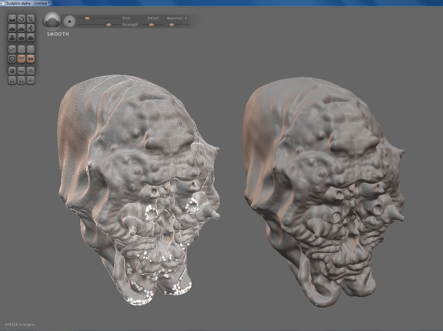Click the Size slider handle

tap(87, 18)
